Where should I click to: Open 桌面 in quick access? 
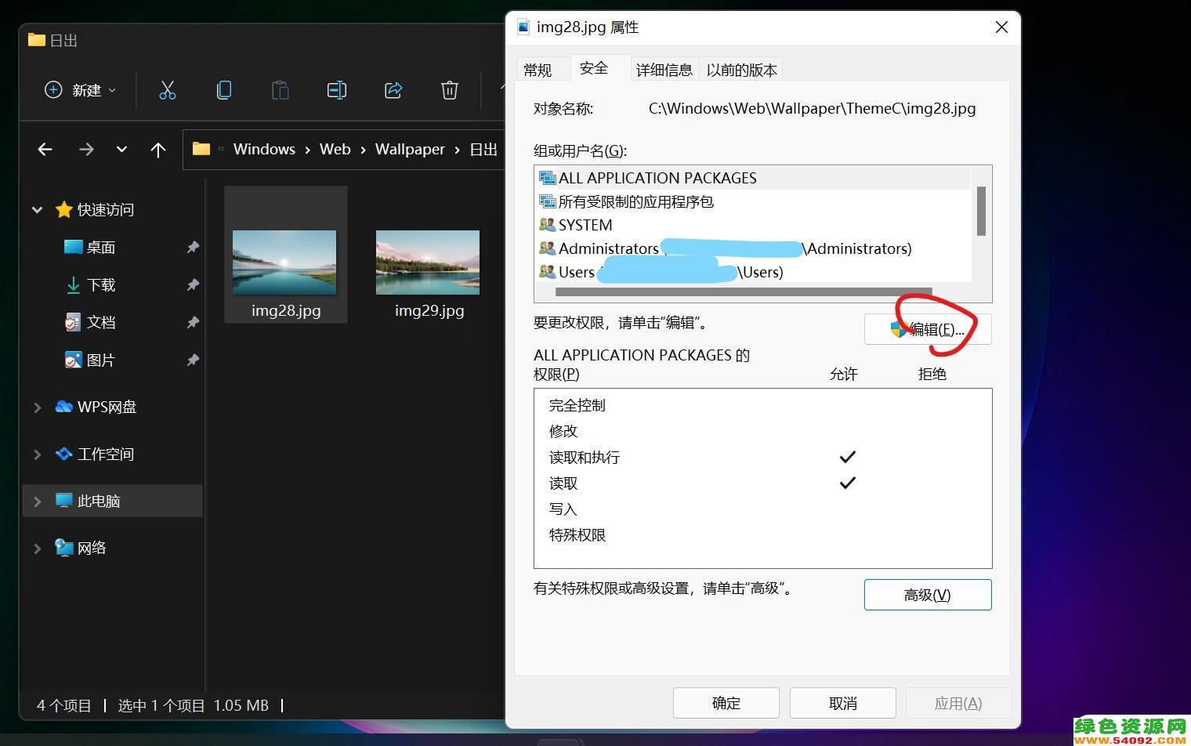click(100, 247)
